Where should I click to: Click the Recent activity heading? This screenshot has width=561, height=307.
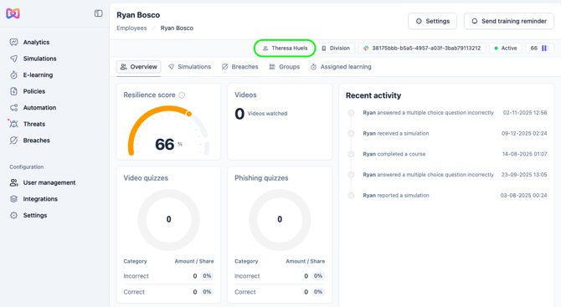[x=373, y=95]
